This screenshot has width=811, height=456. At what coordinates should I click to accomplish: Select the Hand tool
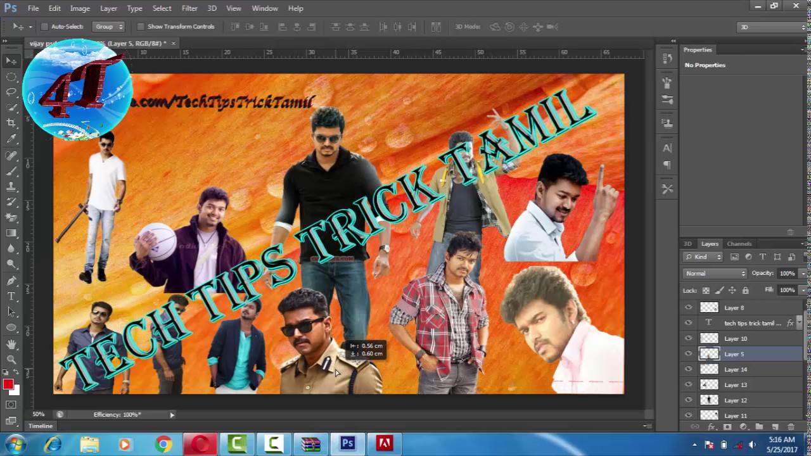tap(11, 344)
